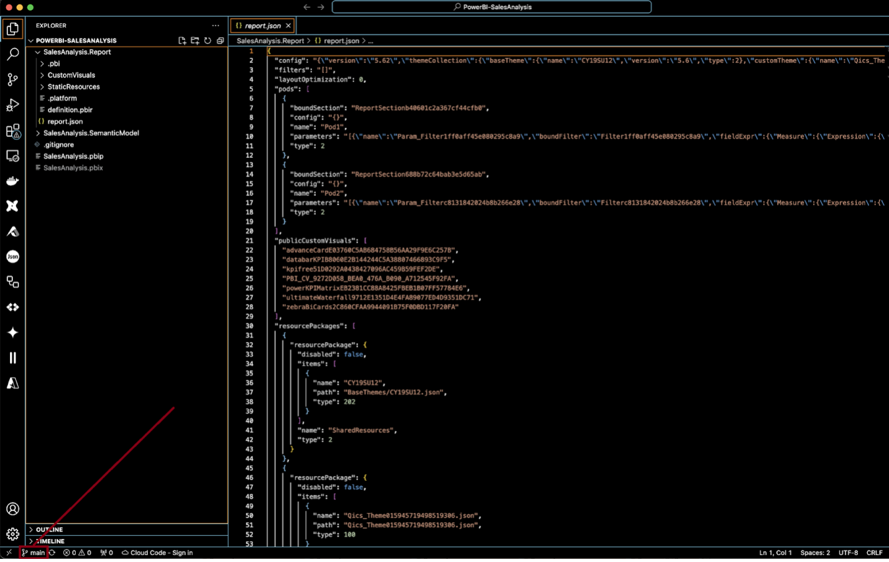Expand the SalesAnalysis.SemanticModel folder
This screenshot has height=562, width=889.
coord(91,133)
